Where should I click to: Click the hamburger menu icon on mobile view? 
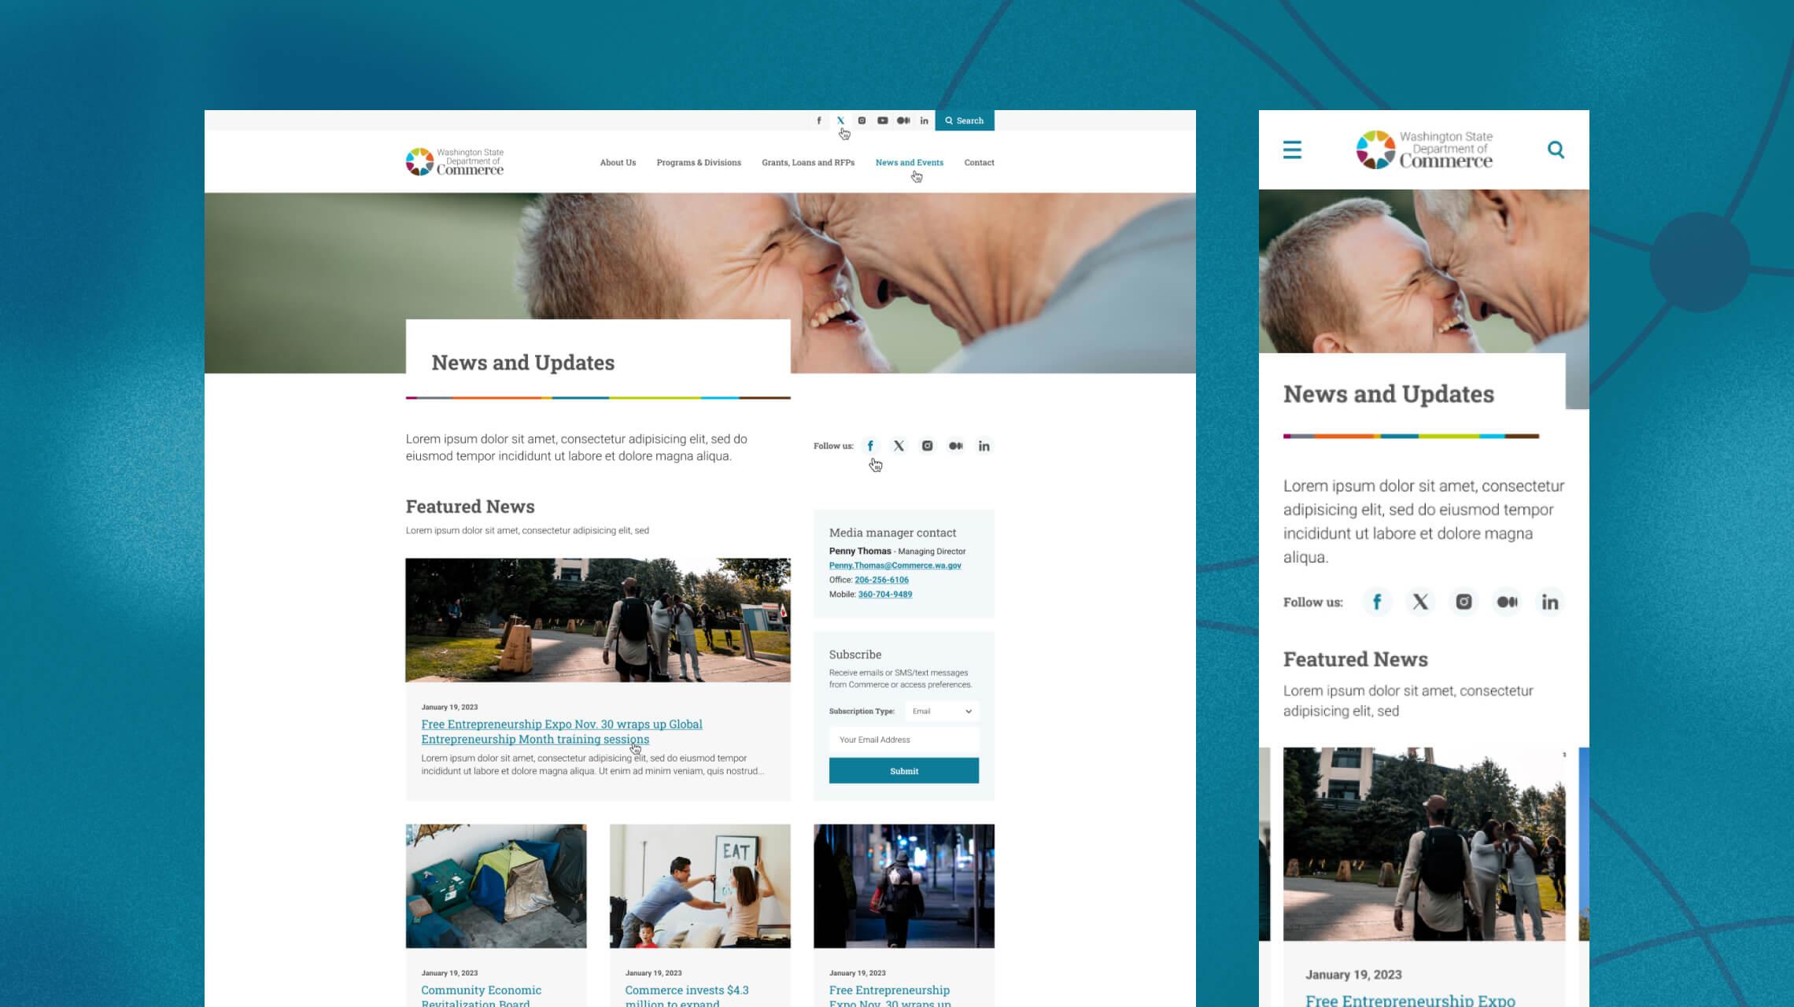(1291, 148)
